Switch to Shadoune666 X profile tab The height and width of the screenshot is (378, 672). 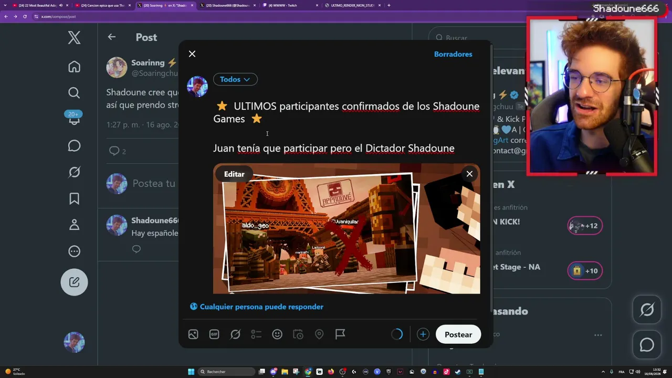click(228, 5)
